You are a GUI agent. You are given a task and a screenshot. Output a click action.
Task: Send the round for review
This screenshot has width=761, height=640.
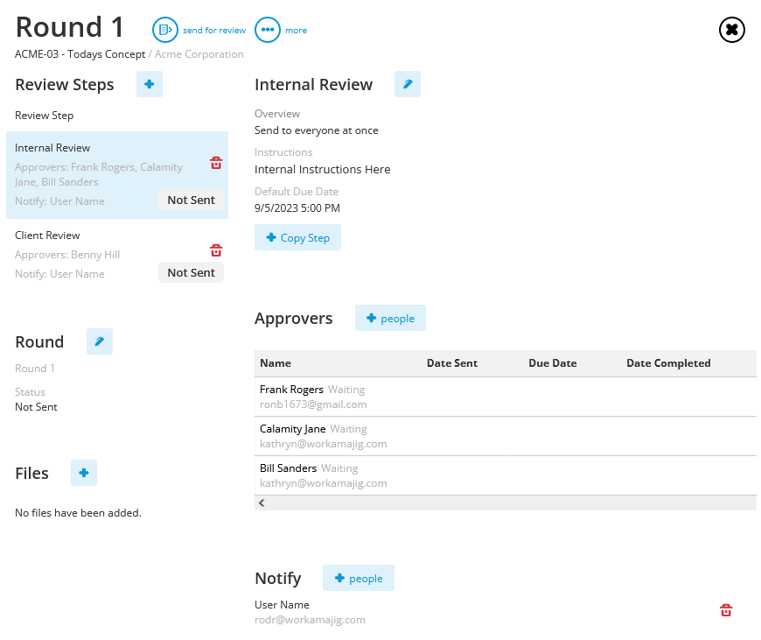click(x=199, y=29)
